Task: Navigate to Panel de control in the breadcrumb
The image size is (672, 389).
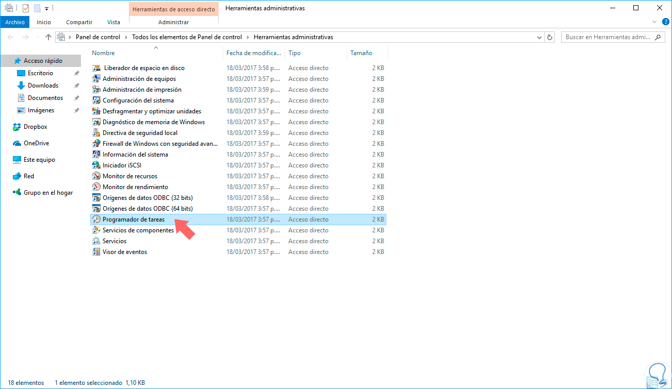Action: pos(98,37)
